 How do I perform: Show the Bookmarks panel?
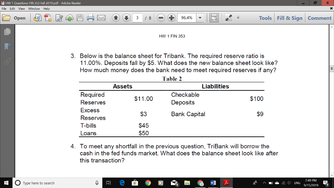tap(7, 46)
